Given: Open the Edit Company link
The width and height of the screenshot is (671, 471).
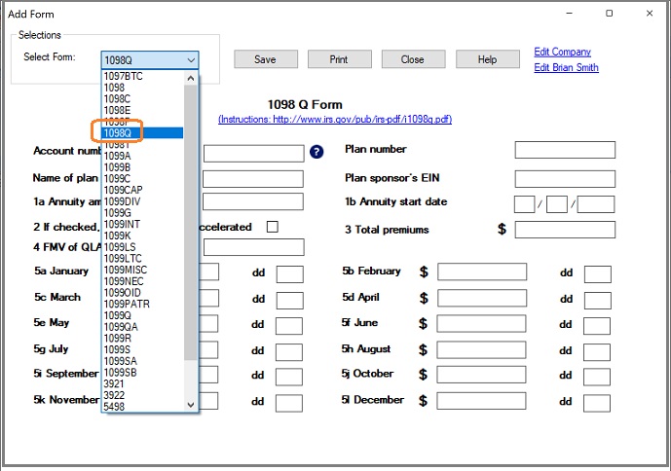Looking at the screenshot, I should [562, 53].
